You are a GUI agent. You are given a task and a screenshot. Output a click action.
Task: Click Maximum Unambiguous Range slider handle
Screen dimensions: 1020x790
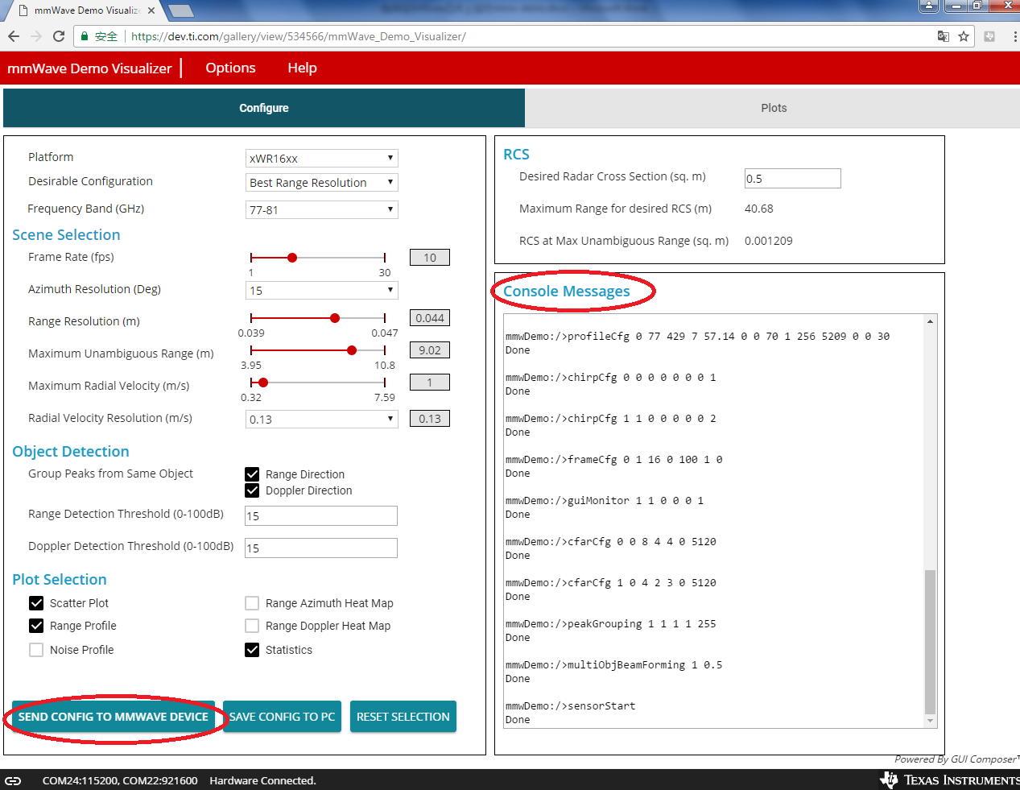pyautogui.click(x=352, y=350)
